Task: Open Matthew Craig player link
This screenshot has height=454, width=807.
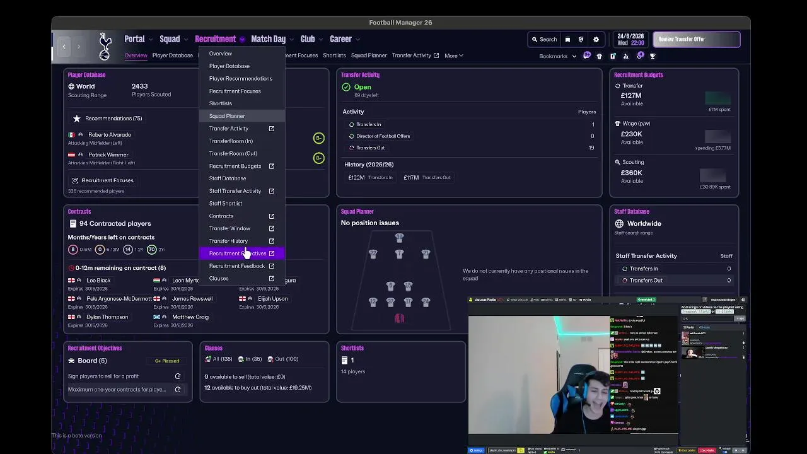Action: (x=190, y=317)
